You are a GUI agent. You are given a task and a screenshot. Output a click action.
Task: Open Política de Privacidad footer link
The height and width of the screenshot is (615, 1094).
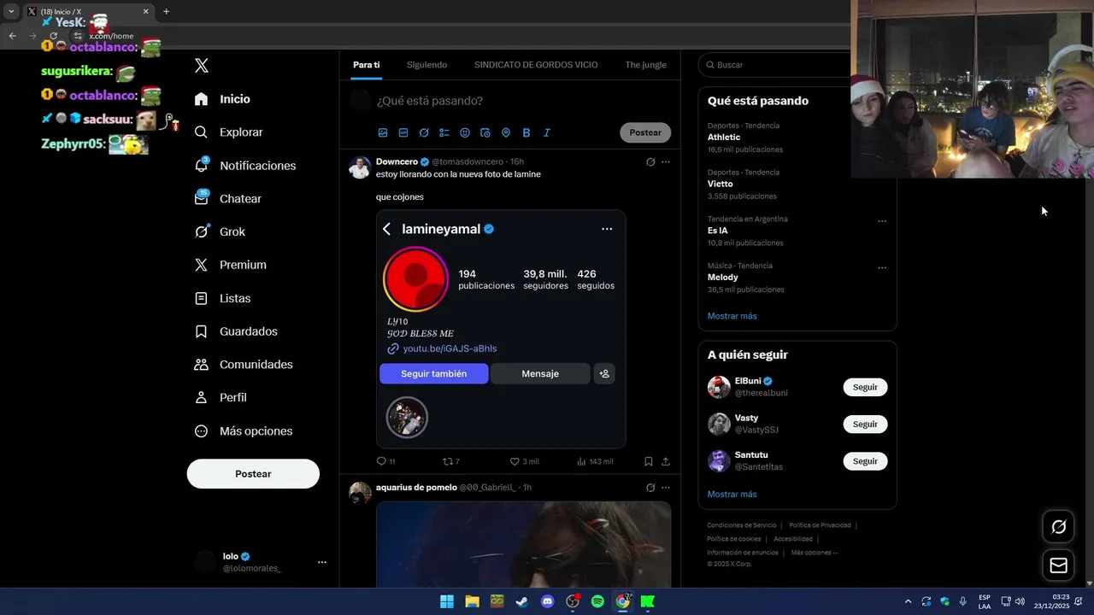click(820, 525)
